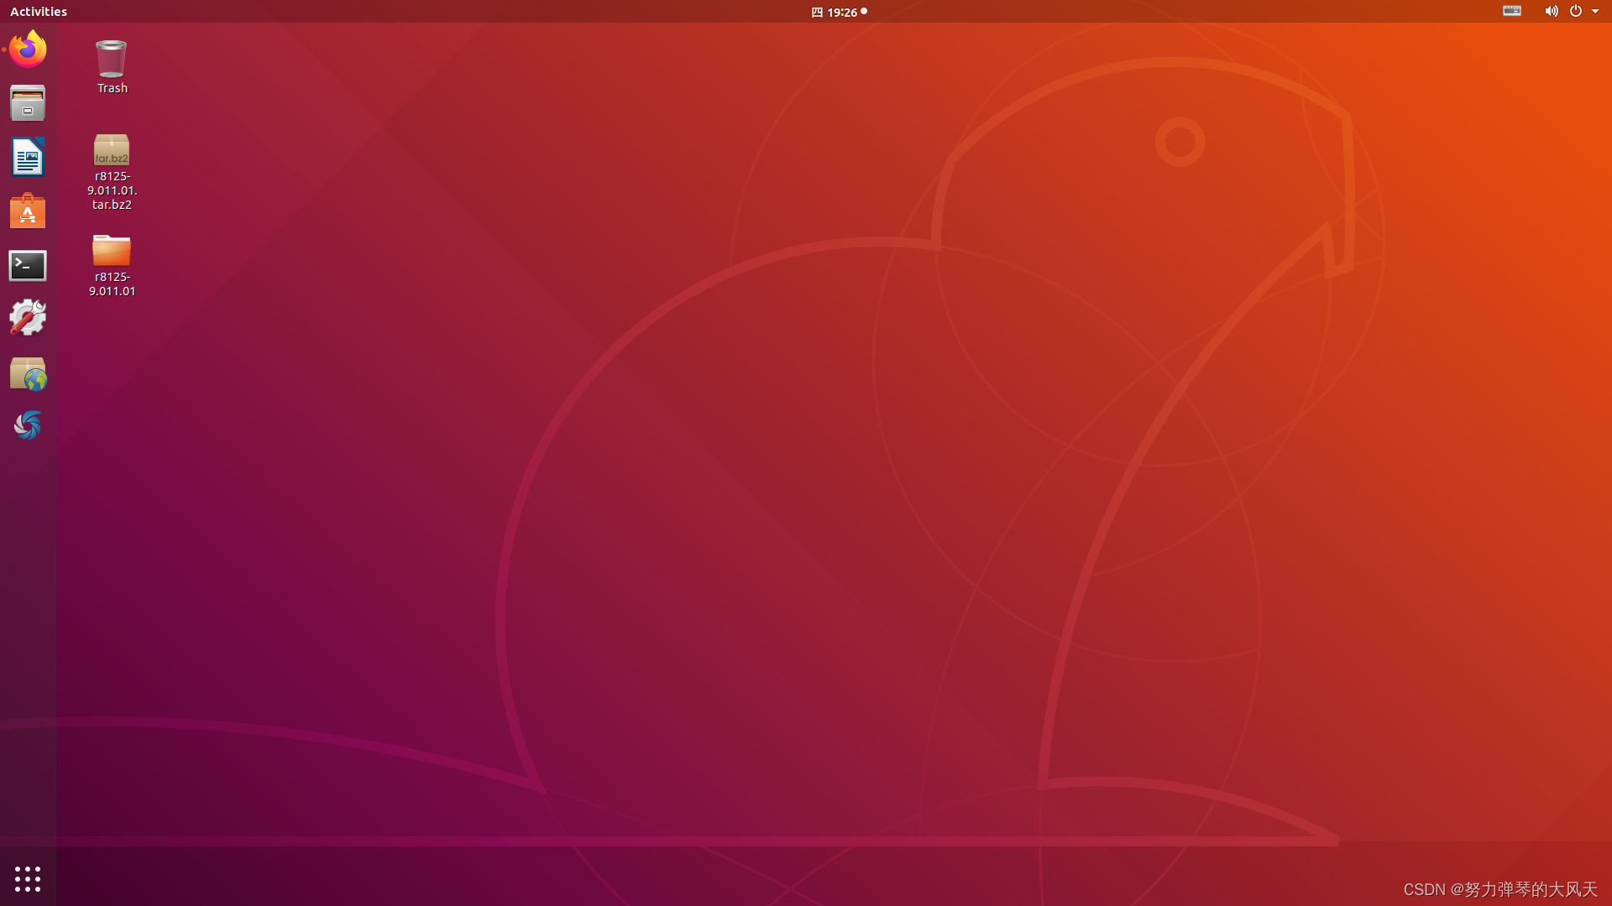Screen dimensions: 1612x906
Task: Select the r8125-9.011.01 folder
Action: [x=112, y=251]
